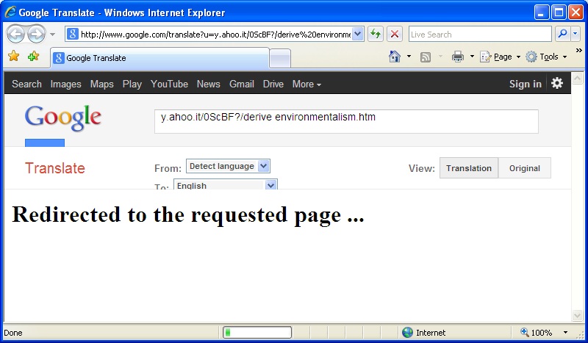588x343 pixels.
Task: Open Google settings gear icon
Action: click(557, 83)
